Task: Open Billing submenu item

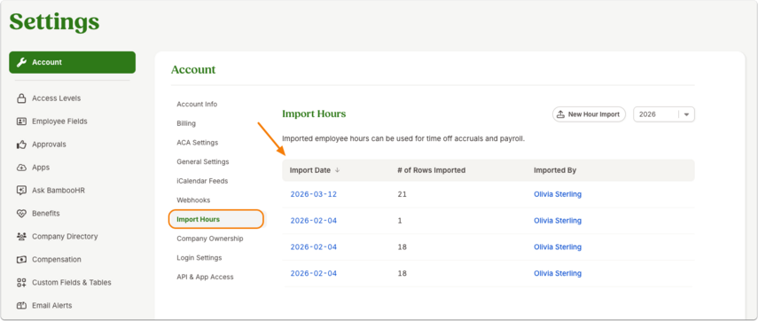Action: point(186,124)
